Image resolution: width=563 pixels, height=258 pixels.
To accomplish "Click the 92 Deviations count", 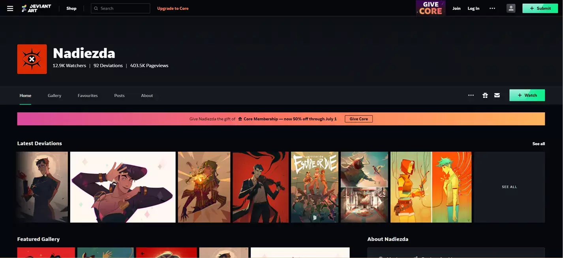I will (108, 65).
